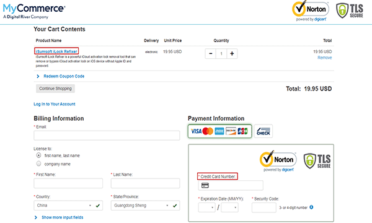Viewport: 372px width, 223px height.
Task: Click the TLS Secure badge in the header
Action: click(350, 11)
